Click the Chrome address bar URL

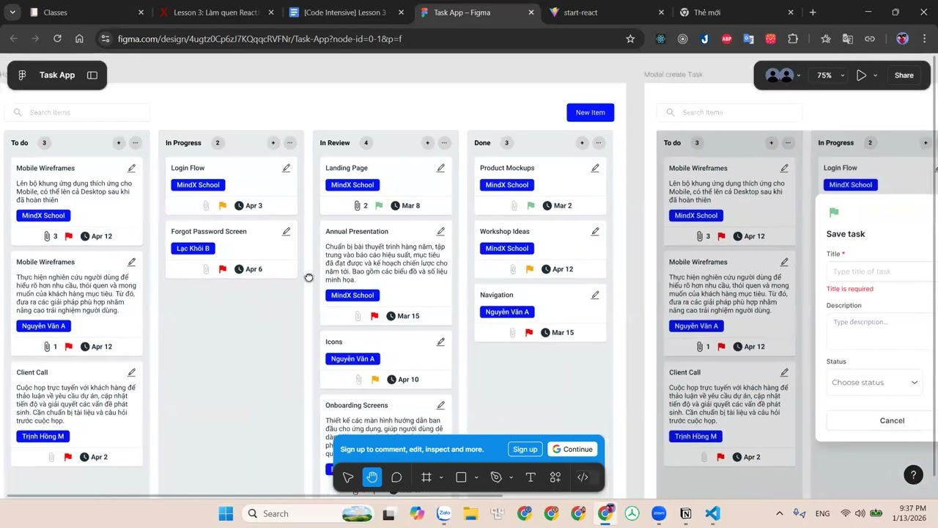[x=259, y=39]
